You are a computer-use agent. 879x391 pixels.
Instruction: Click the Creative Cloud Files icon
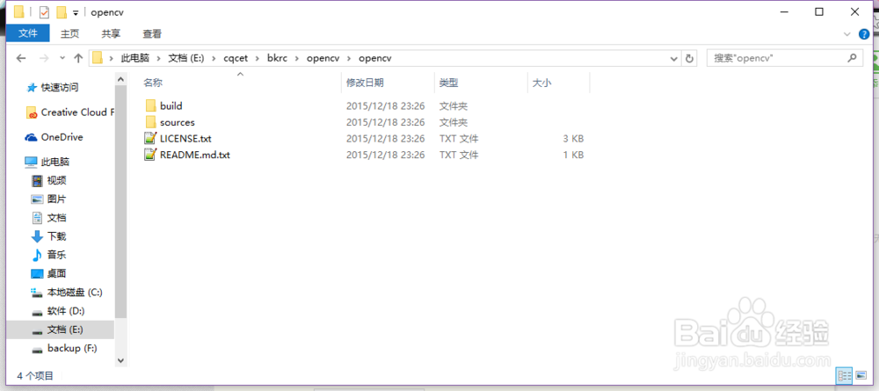[32, 112]
